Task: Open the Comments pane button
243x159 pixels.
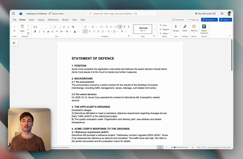Action: pyautogui.click(x=178, y=20)
